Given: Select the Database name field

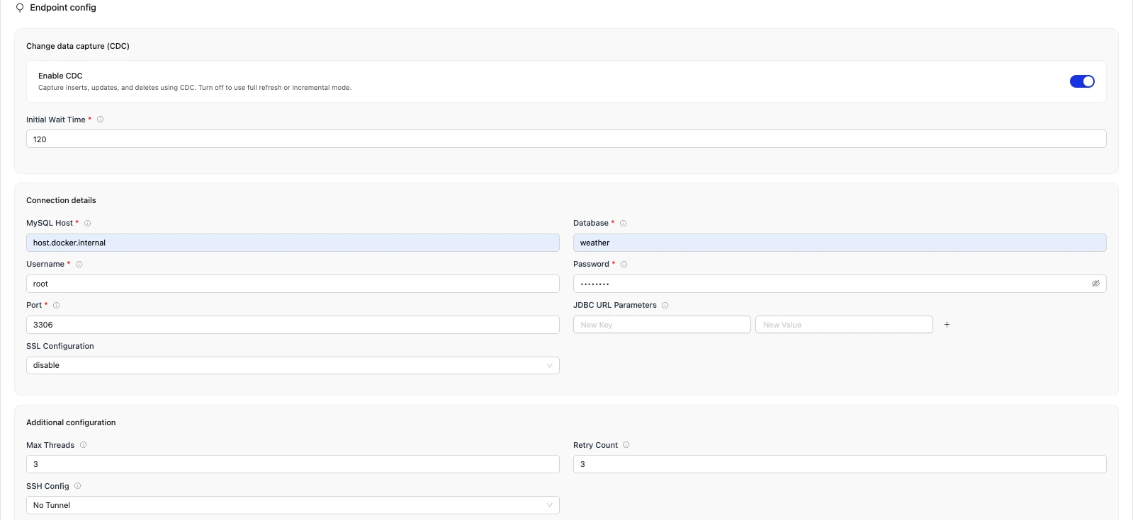Looking at the screenshot, I should (840, 243).
